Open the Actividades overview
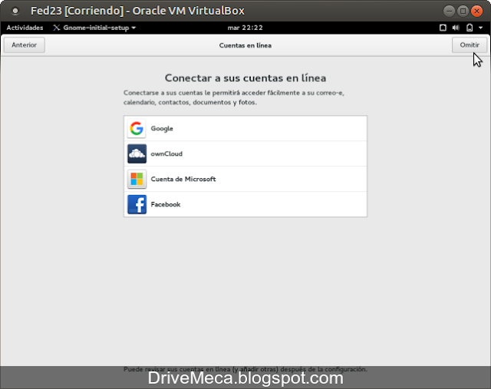 (x=25, y=28)
